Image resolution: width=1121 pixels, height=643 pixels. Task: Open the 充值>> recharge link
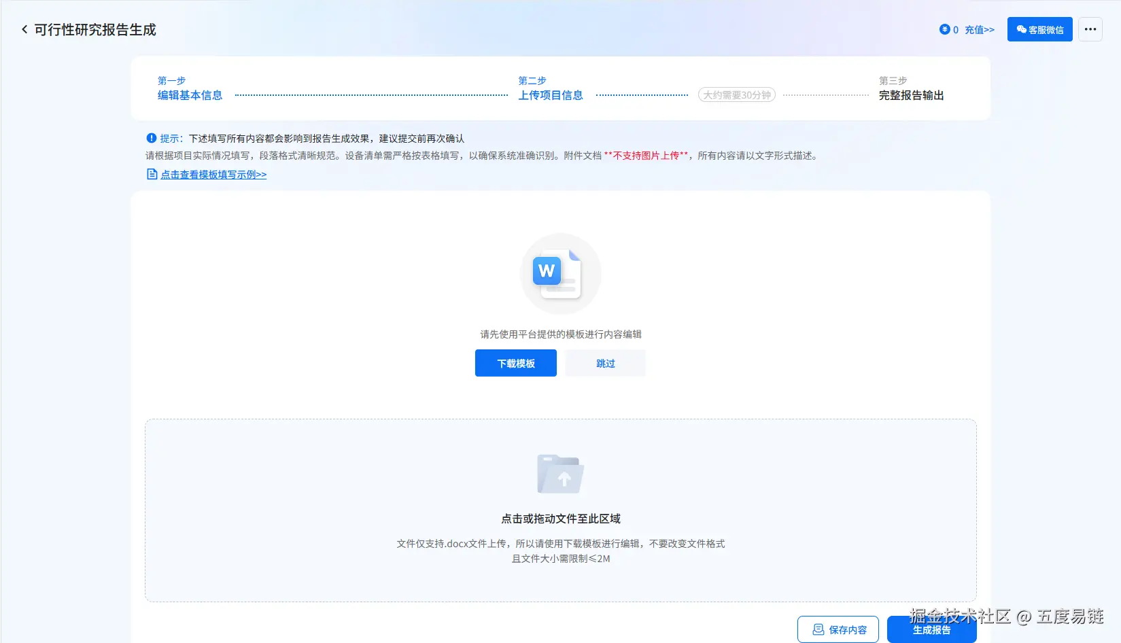point(980,30)
